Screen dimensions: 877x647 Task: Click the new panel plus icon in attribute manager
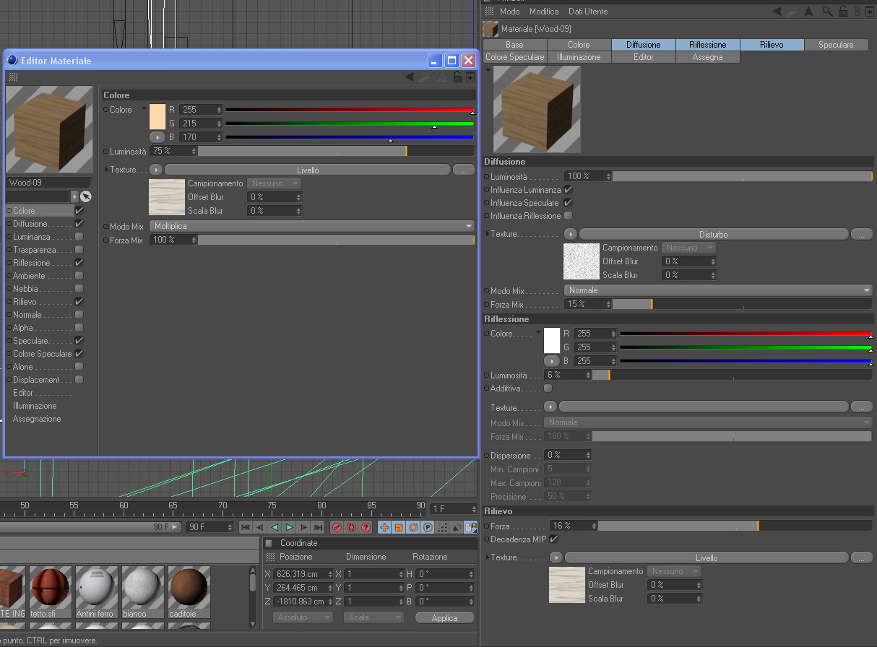pos(868,12)
